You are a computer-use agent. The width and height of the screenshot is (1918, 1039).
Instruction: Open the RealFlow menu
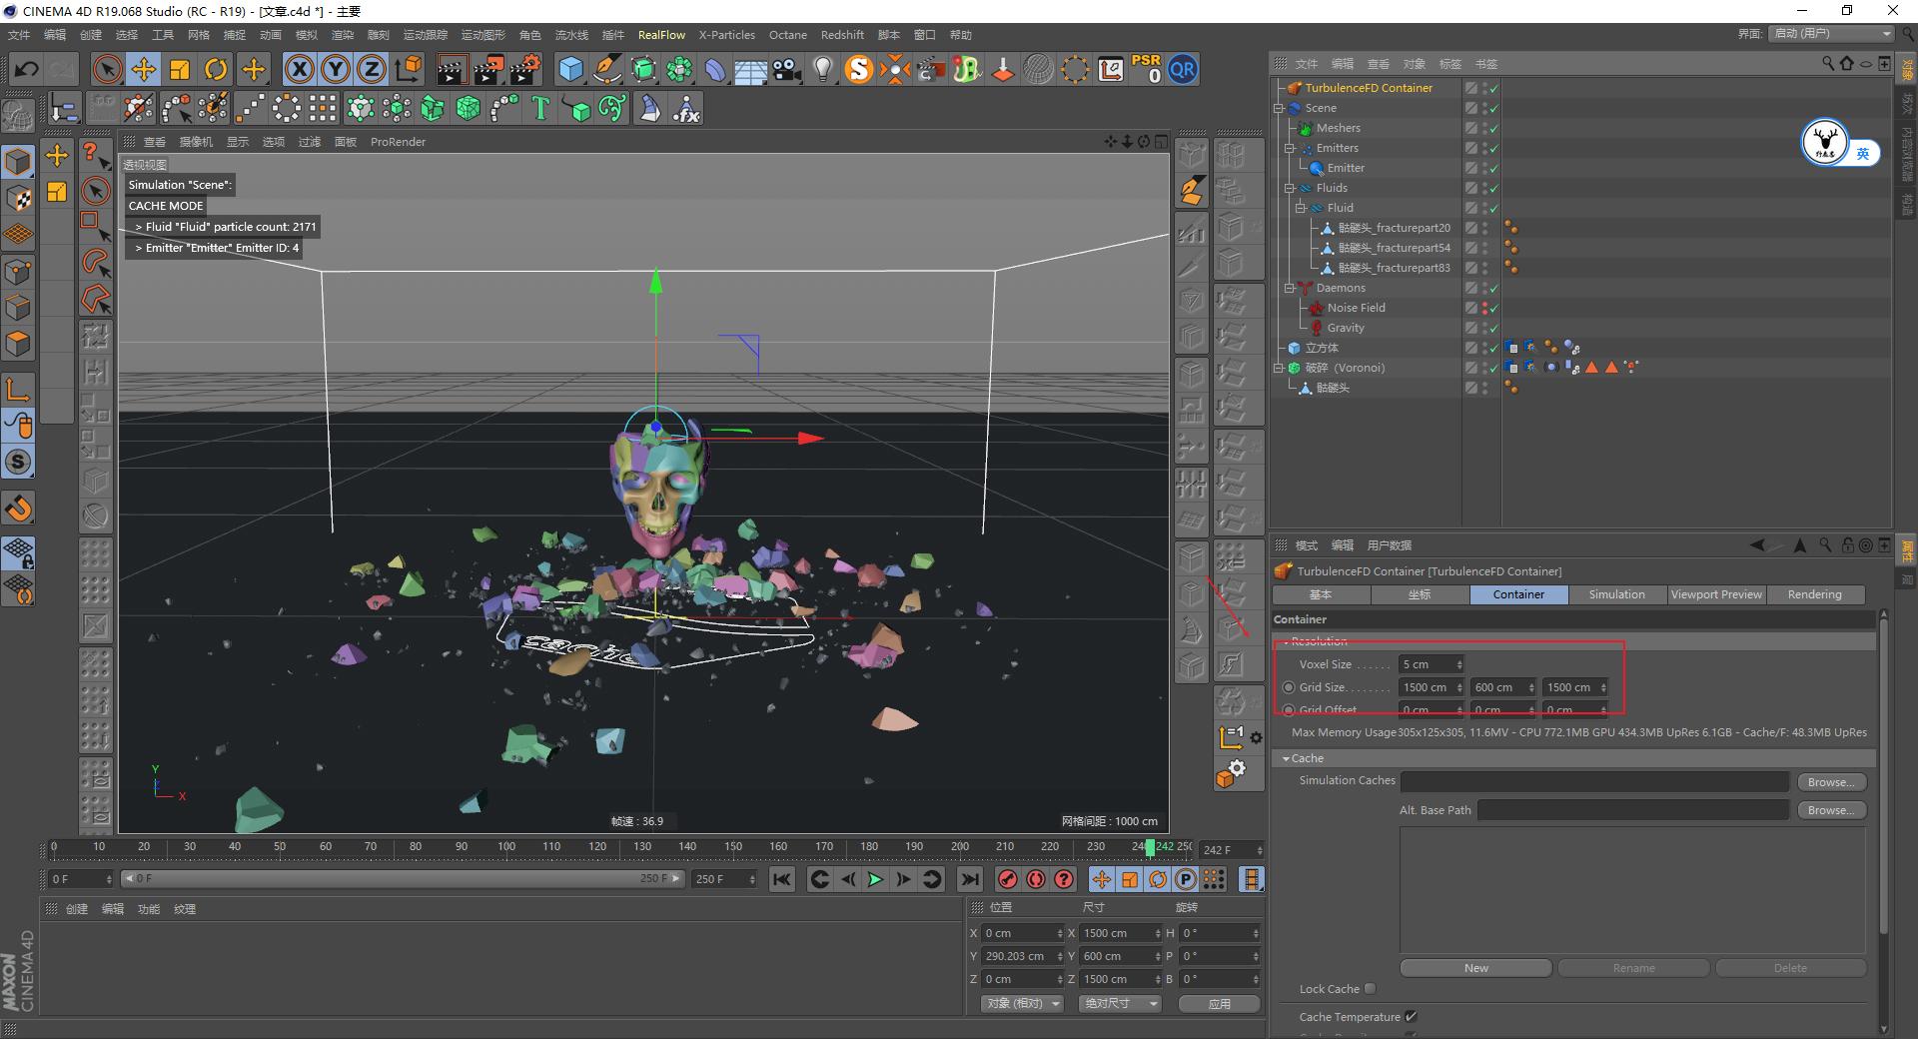(661, 35)
